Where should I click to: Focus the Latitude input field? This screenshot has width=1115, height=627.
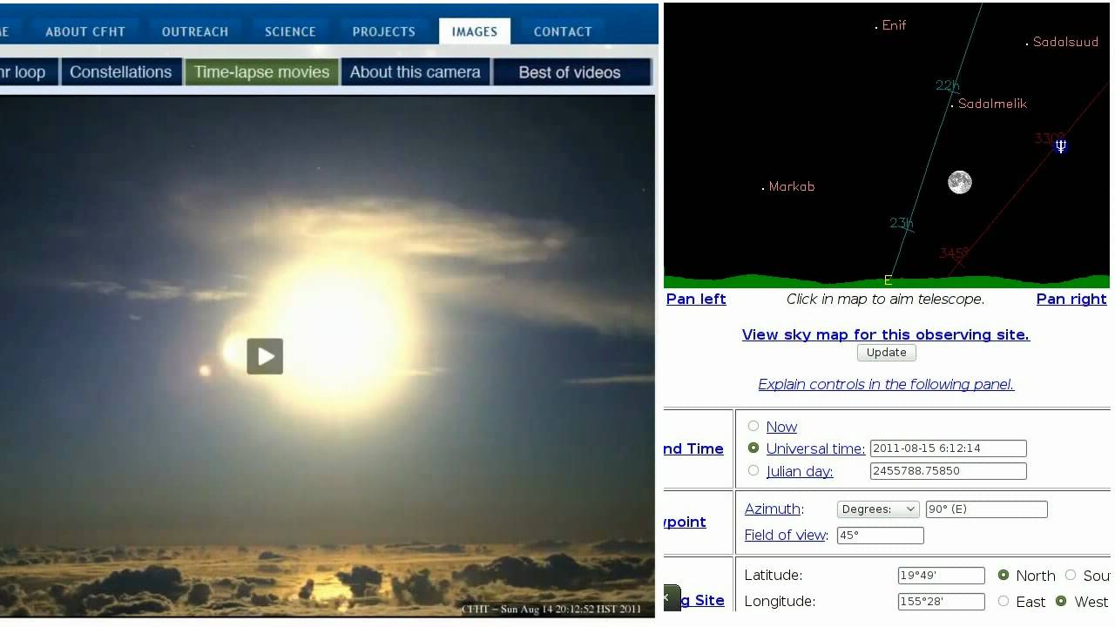pyautogui.click(x=942, y=576)
